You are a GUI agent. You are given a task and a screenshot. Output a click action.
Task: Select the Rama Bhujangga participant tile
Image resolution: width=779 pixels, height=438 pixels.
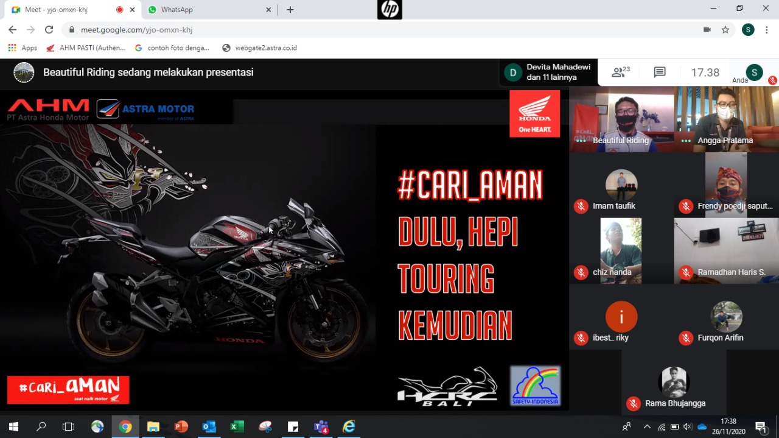coord(674,383)
